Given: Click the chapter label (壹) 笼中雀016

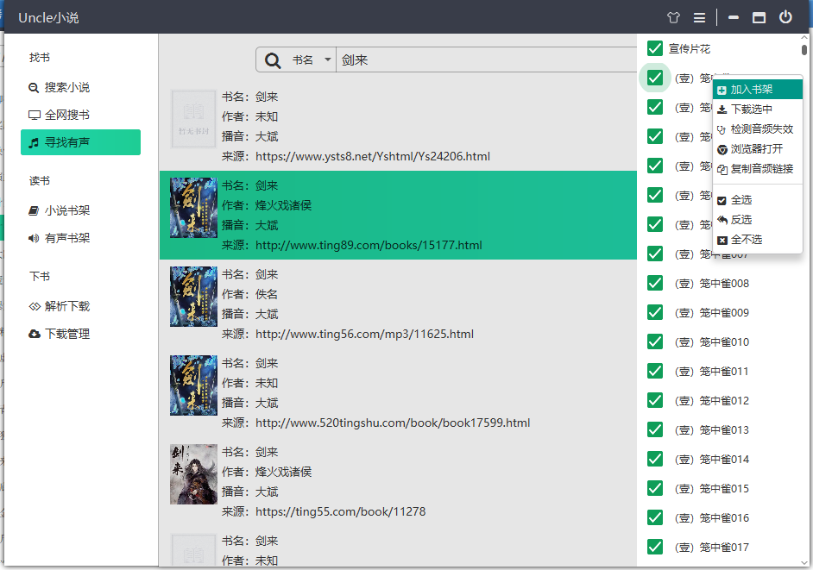Looking at the screenshot, I should pos(712,517).
